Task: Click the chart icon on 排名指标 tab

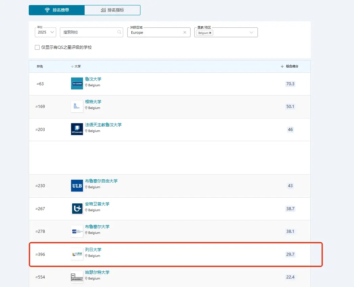Action: 103,10
